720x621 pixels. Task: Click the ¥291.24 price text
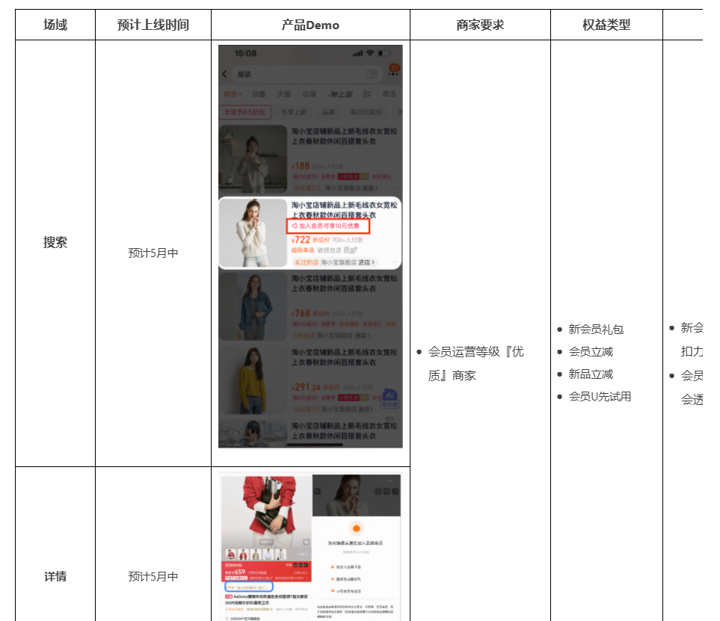click(x=306, y=387)
